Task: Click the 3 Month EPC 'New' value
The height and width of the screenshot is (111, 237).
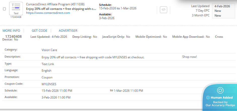Action: coord(218,16)
